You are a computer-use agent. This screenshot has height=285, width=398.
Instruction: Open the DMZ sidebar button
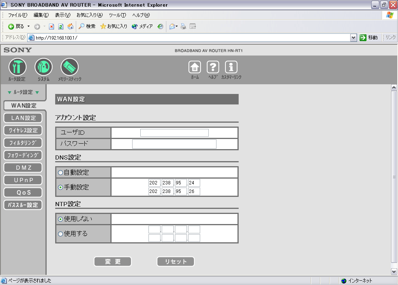23,168
